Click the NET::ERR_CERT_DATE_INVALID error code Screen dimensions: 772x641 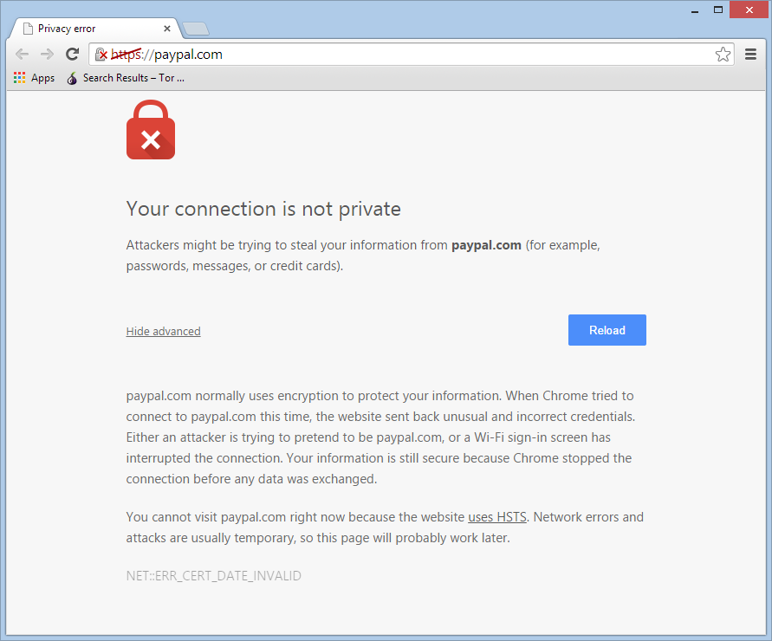coord(214,575)
